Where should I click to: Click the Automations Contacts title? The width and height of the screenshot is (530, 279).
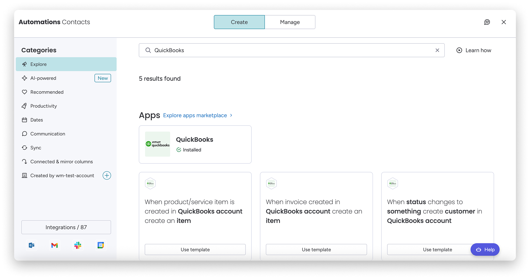click(54, 22)
